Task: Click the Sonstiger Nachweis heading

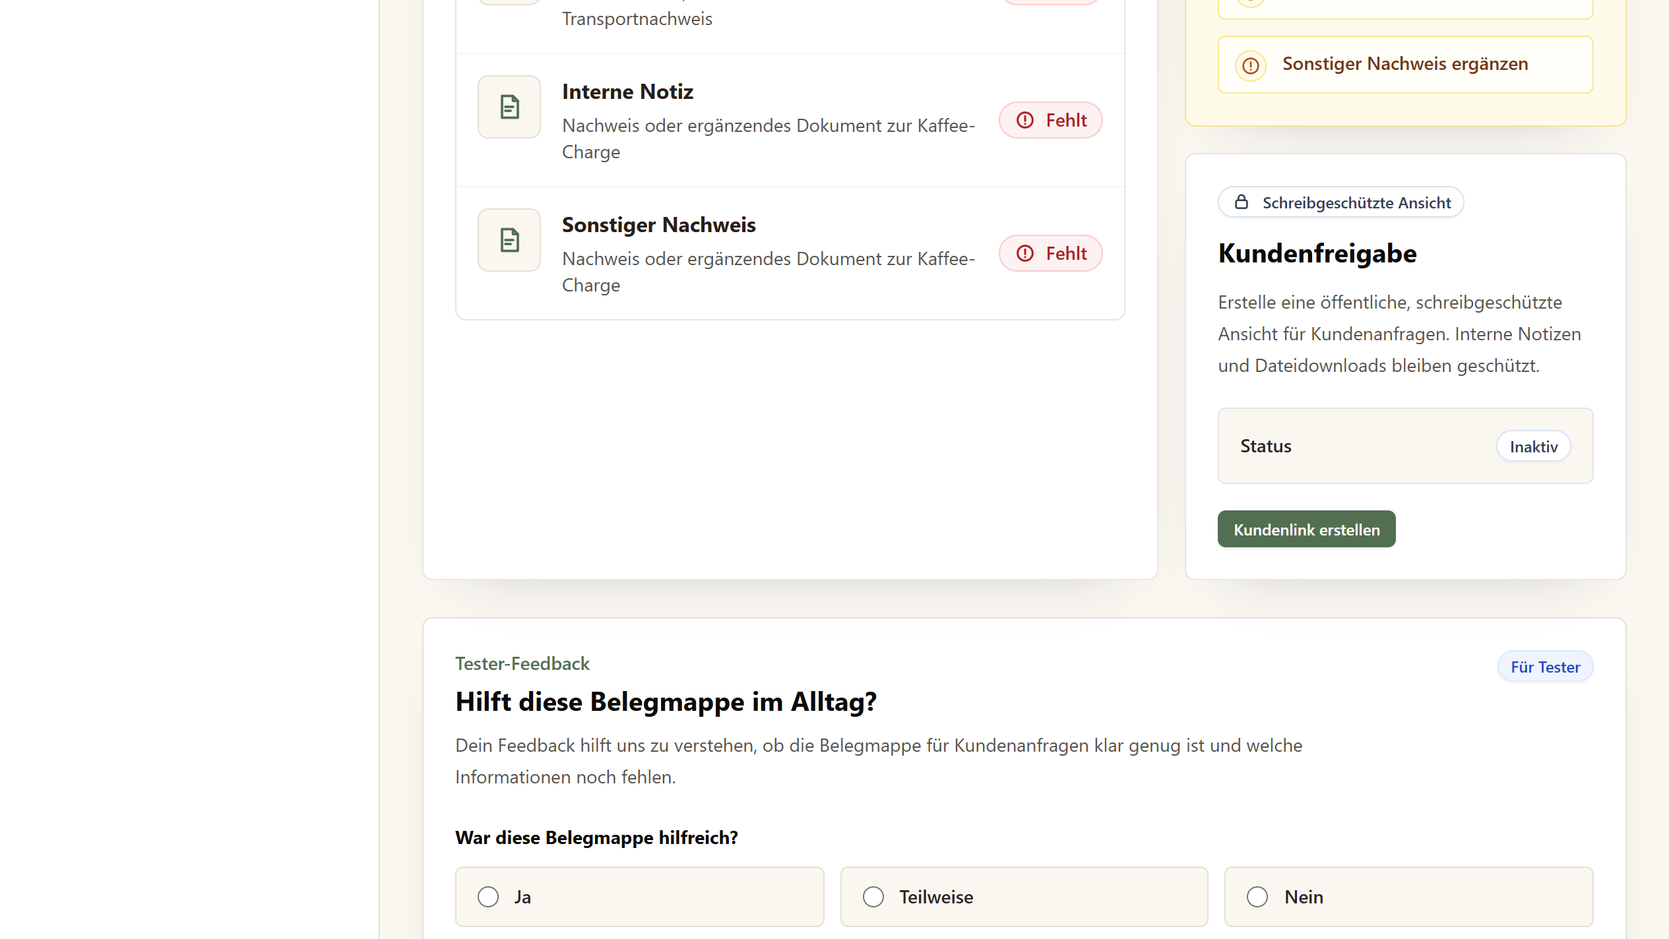Action: click(658, 225)
